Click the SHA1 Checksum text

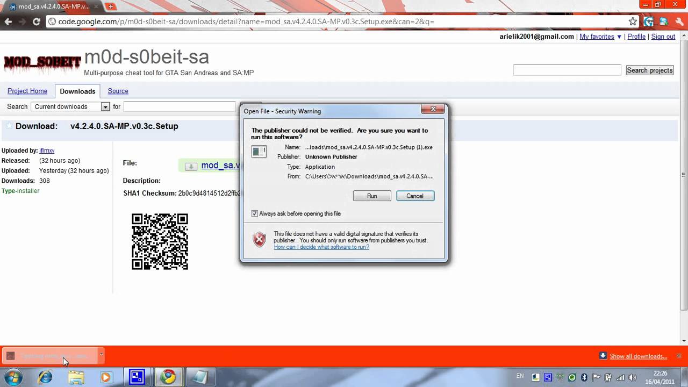(x=150, y=193)
